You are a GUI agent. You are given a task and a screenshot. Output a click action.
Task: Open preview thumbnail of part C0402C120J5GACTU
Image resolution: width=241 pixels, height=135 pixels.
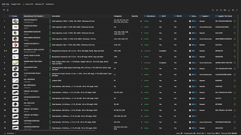[x=15, y=45]
